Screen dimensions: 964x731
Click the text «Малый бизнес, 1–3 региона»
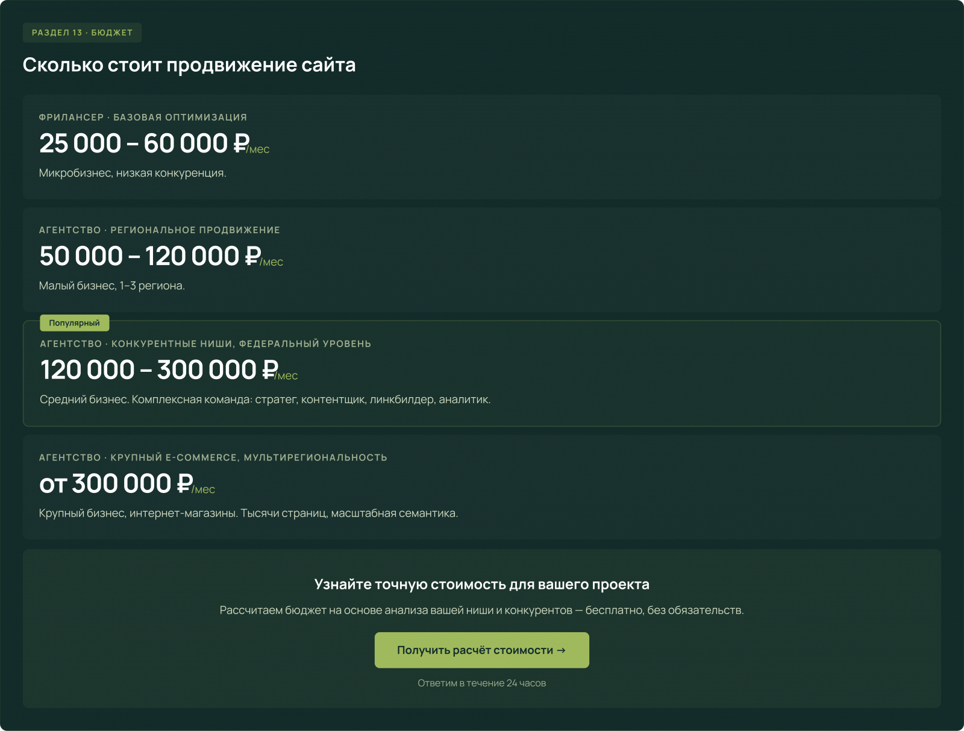pos(111,285)
